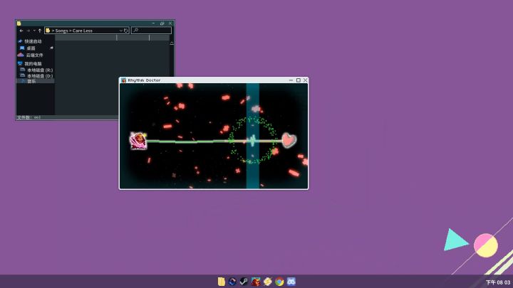Image resolution: width=513 pixels, height=288 pixels.
Task: Open the navigation history dropdown arrow
Action: (x=34, y=31)
